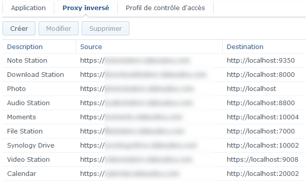Select the Note Station row

click(154, 61)
